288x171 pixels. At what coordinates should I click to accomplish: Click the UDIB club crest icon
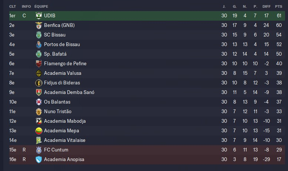(39, 15)
